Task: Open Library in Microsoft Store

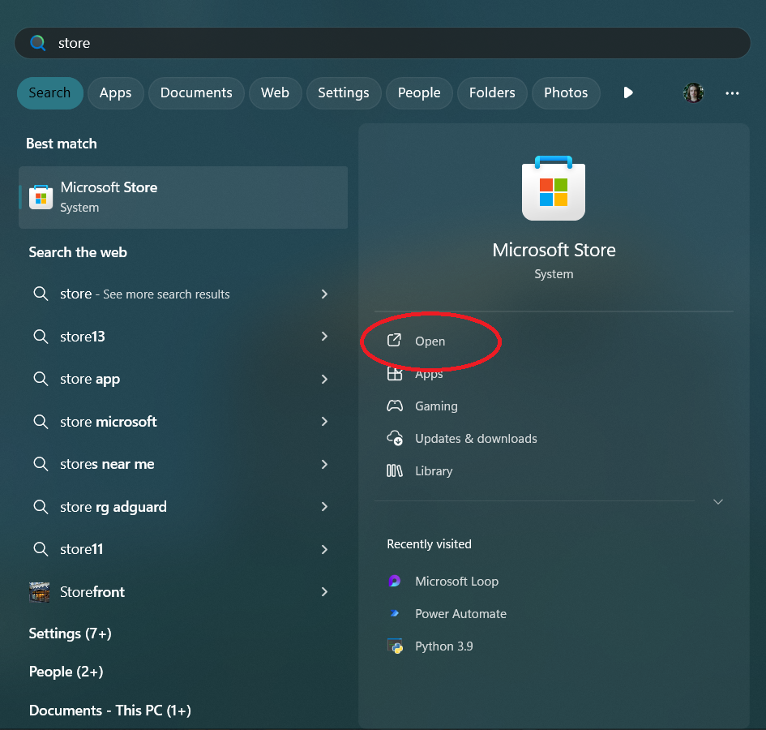Action: [x=434, y=471]
